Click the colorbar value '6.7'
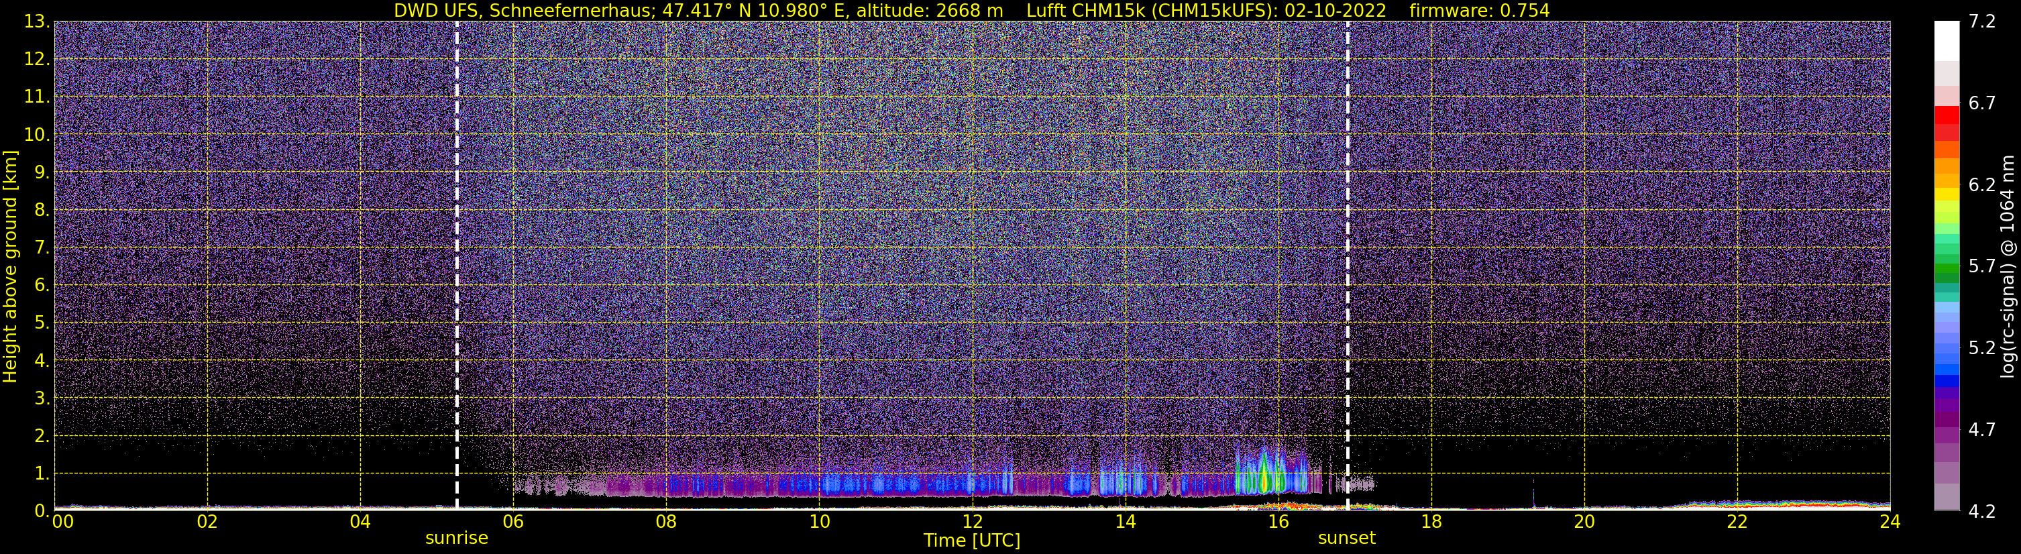Image resolution: width=2021 pixels, height=554 pixels. pos(1982,103)
